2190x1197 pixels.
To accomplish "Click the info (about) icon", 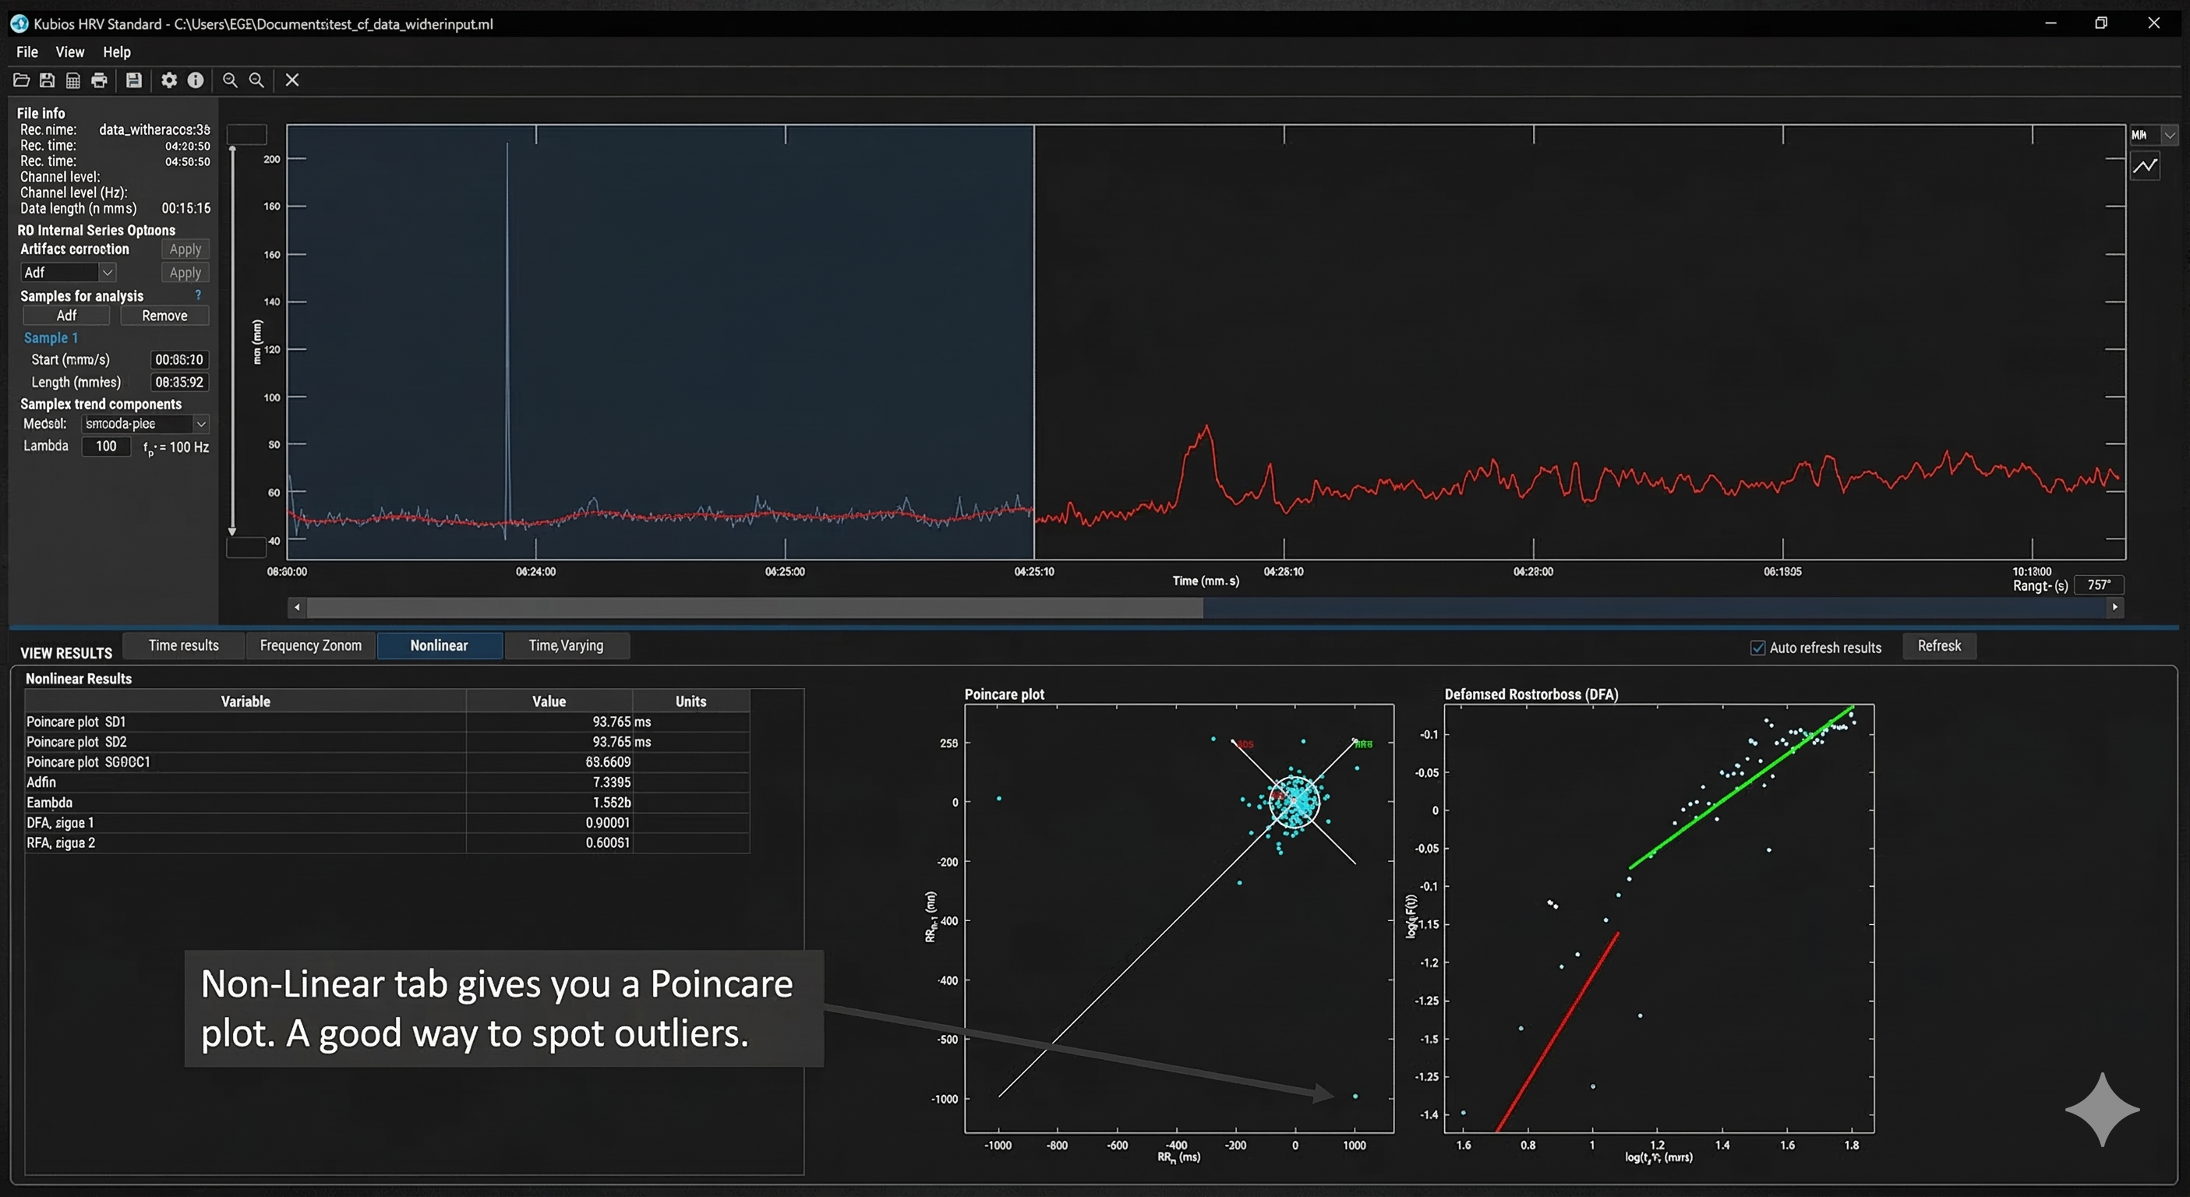I will [x=196, y=80].
